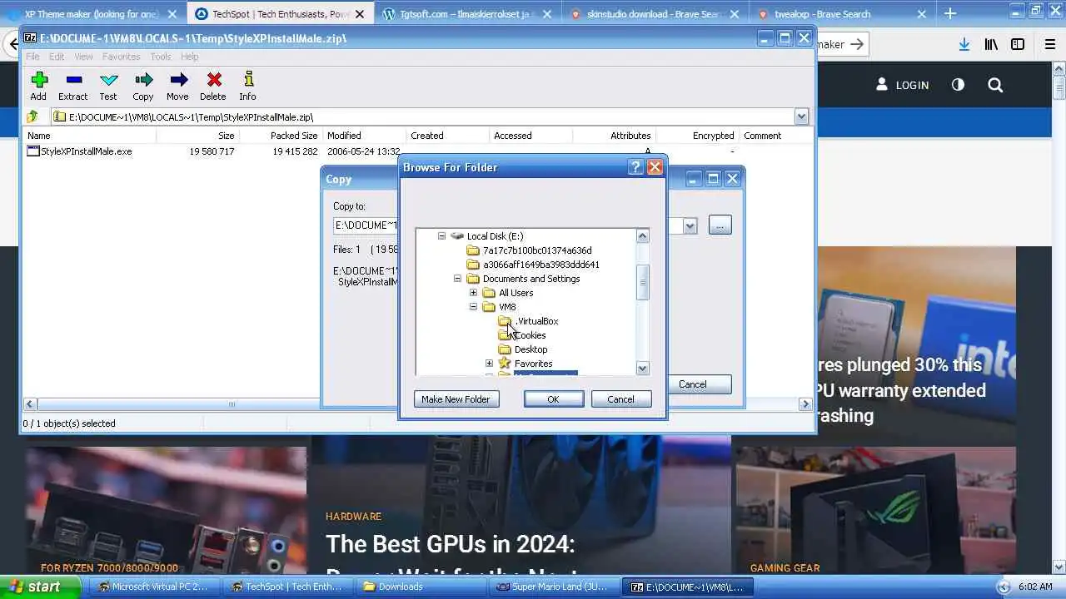This screenshot has height=599, width=1066.
Task: Switch to the TechSpot browser tab
Action: (280, 14)
